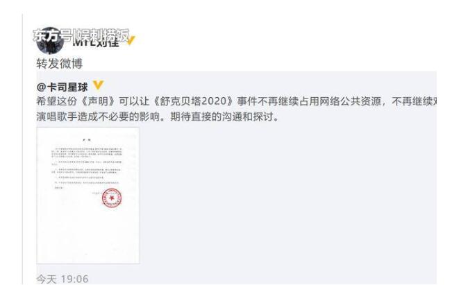The image size is (450, 285).
Task: Open the @卡司星球 account link
Action: click(62, 87)
